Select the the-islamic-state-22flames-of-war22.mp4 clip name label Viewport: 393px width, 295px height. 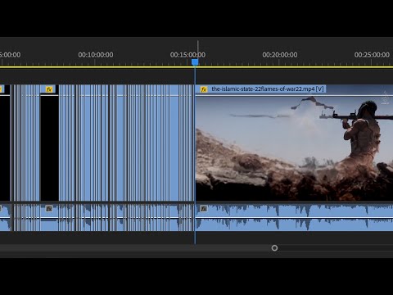click(x=268, y=88)
